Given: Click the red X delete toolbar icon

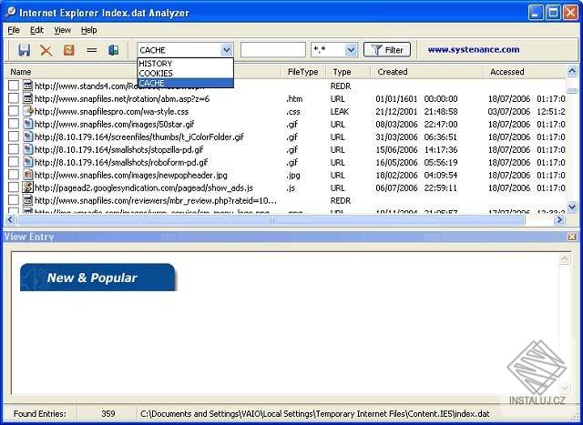Looking at the screenshot, I should tap(46, 50).
